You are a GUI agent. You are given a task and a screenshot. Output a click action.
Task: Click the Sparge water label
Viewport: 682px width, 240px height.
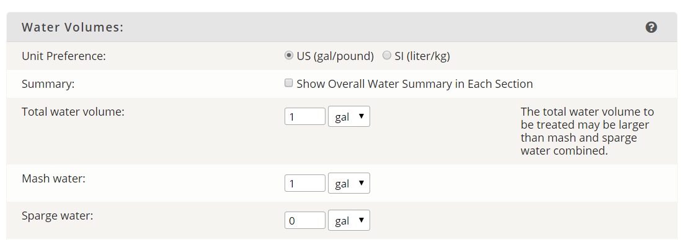[x=58, y=216]
